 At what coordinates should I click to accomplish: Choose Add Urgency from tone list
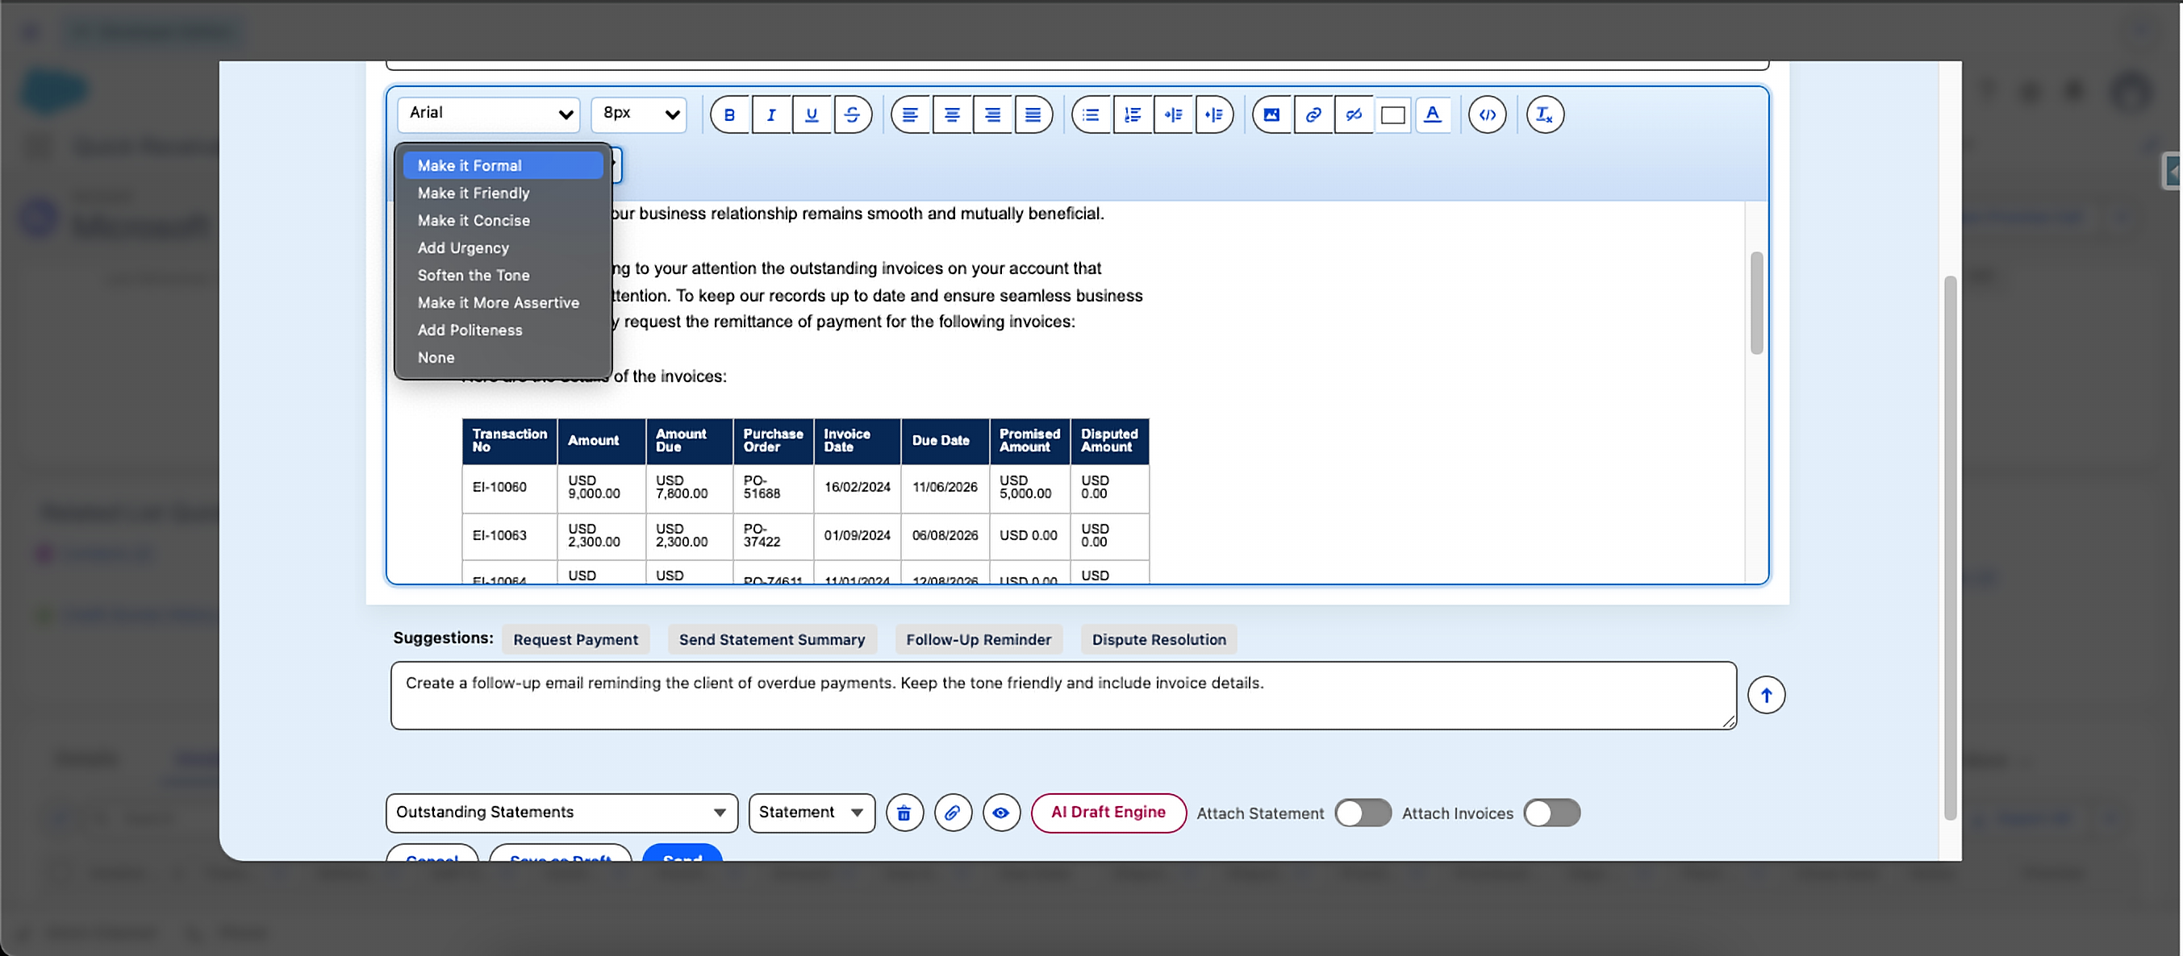click(x=503, y=248)
